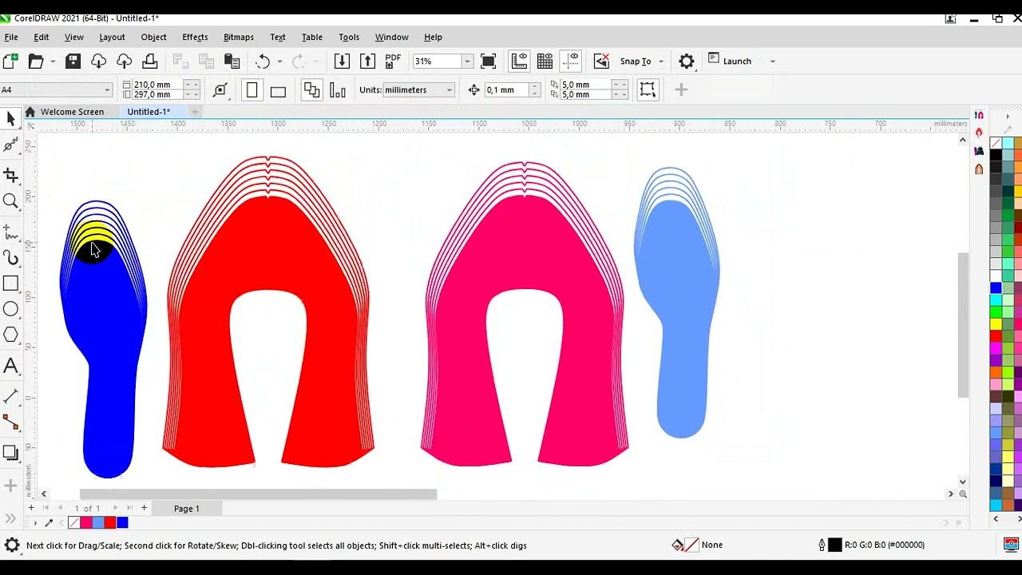Click the cloud upload icon
This screenshot has height=575, width=1022.
coord(124,61)
